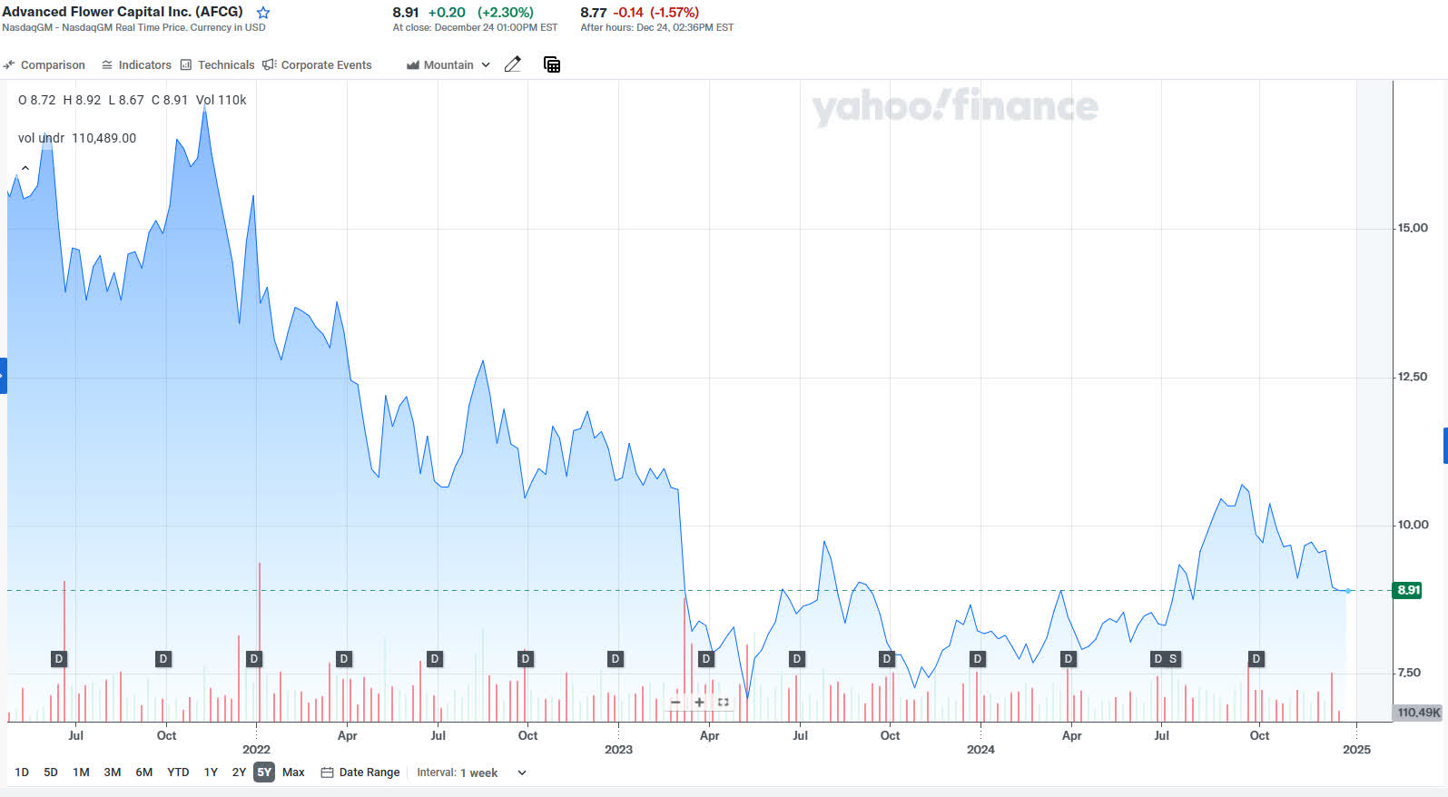Open the Comparison tool
1448x797 pixels.
coord(44,65)
